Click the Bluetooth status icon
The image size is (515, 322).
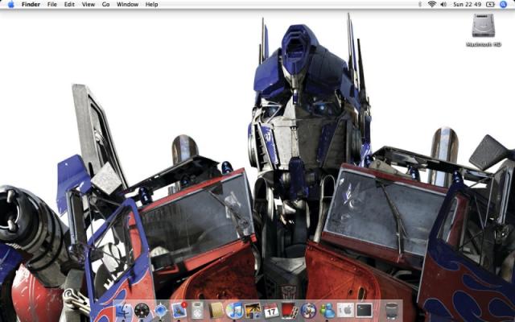(420, 4)
